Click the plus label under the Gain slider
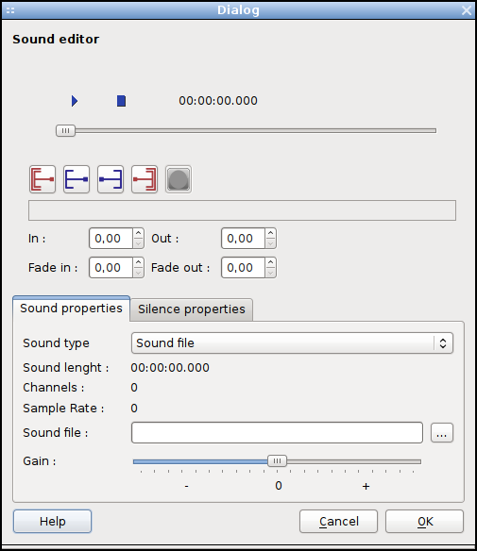477x551 pixels. pyautogui.click(x=366, y=486)
